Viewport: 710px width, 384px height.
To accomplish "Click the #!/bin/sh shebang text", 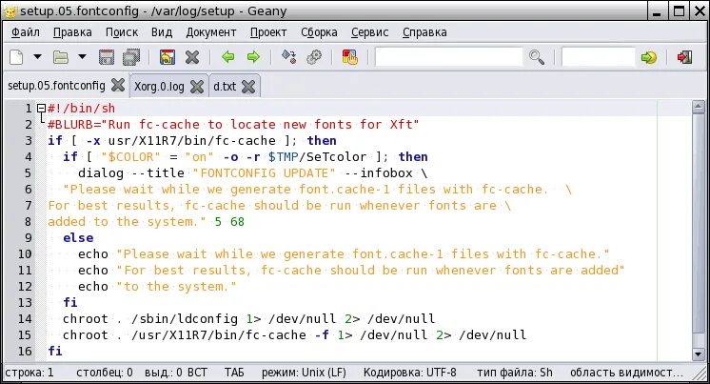I will 81,109.
